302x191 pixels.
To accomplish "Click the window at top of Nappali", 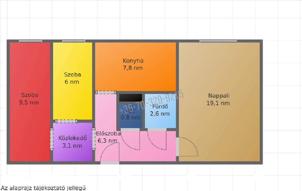I will [x=218, y=41].
